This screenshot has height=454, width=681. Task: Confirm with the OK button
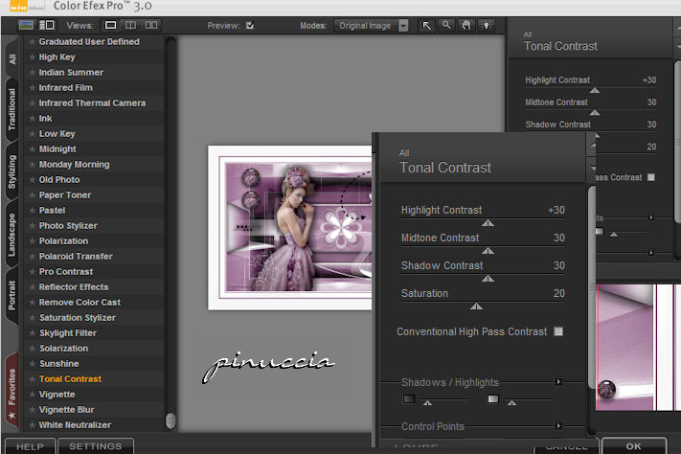[x=634, y=446]
